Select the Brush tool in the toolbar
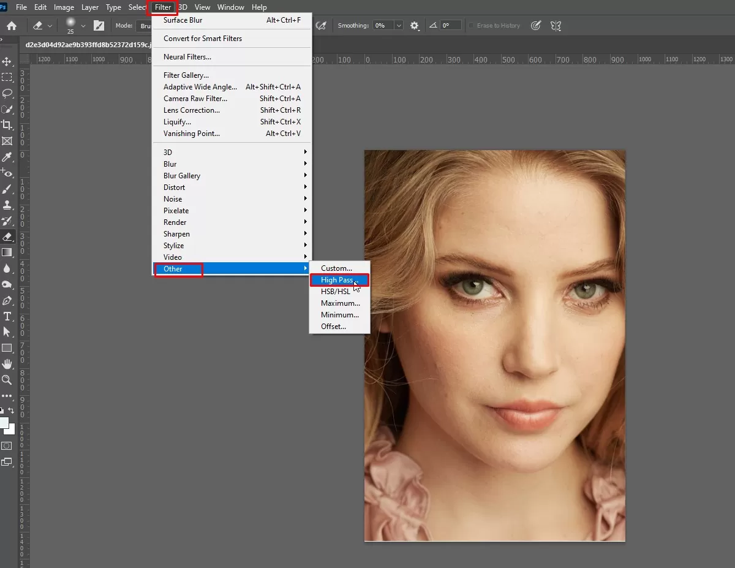Viewport: 735px width, 568px height. coord(7,189)
